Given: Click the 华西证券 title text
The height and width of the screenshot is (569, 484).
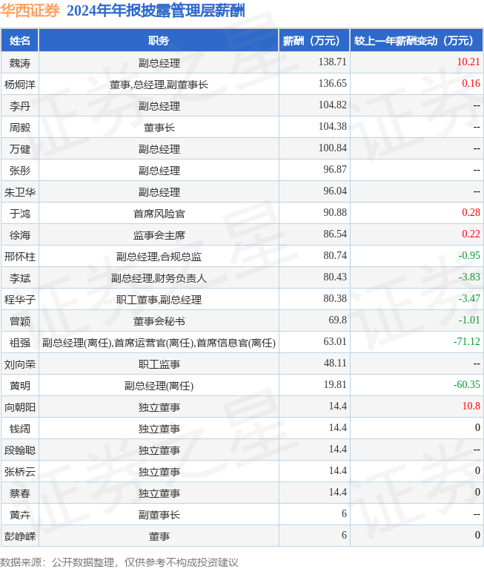Looking at the screenshot, I should 30,10.
